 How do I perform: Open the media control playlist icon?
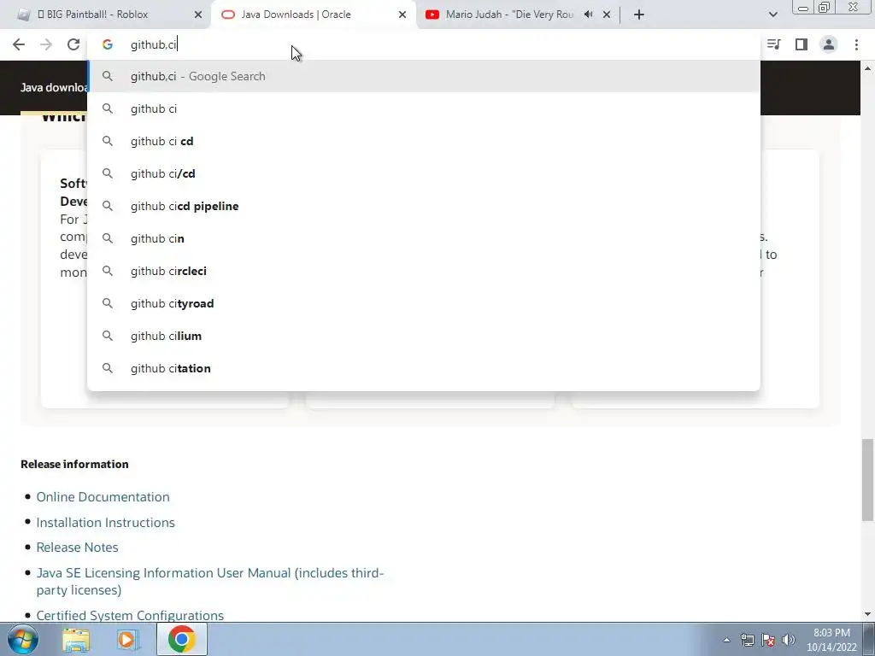(773, 44)
